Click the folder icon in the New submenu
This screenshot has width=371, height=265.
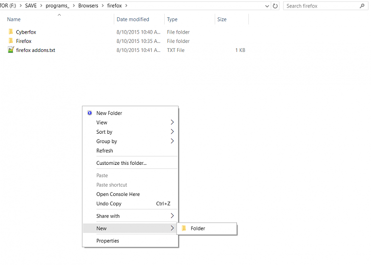coord(184,228)
